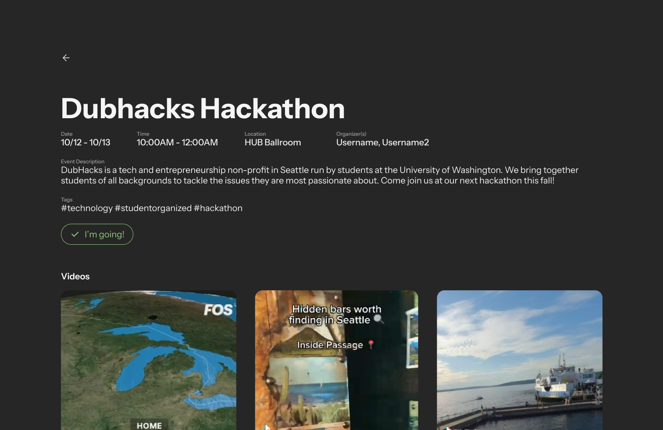The width and height of the screenshot is (663, 430).
Task: Click the event date 10/12 - 10/13
Action: coord(86,142)
